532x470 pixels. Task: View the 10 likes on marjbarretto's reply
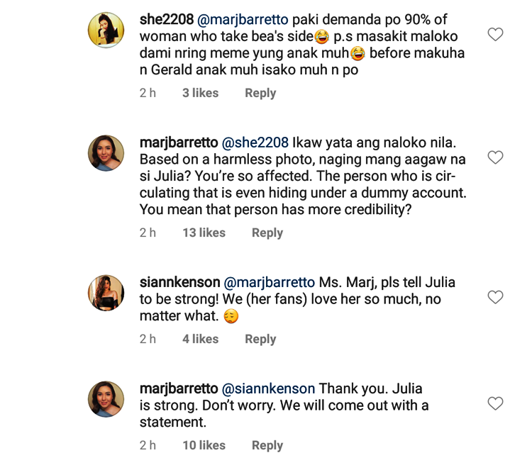204,445
